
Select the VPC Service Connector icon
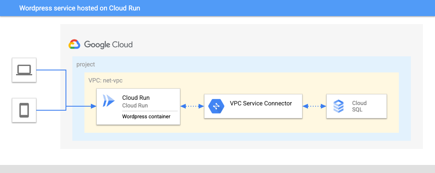tap(216, 106)
